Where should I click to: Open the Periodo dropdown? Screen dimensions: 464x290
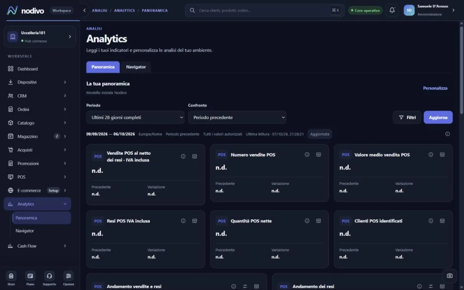[x=135, y=117]
